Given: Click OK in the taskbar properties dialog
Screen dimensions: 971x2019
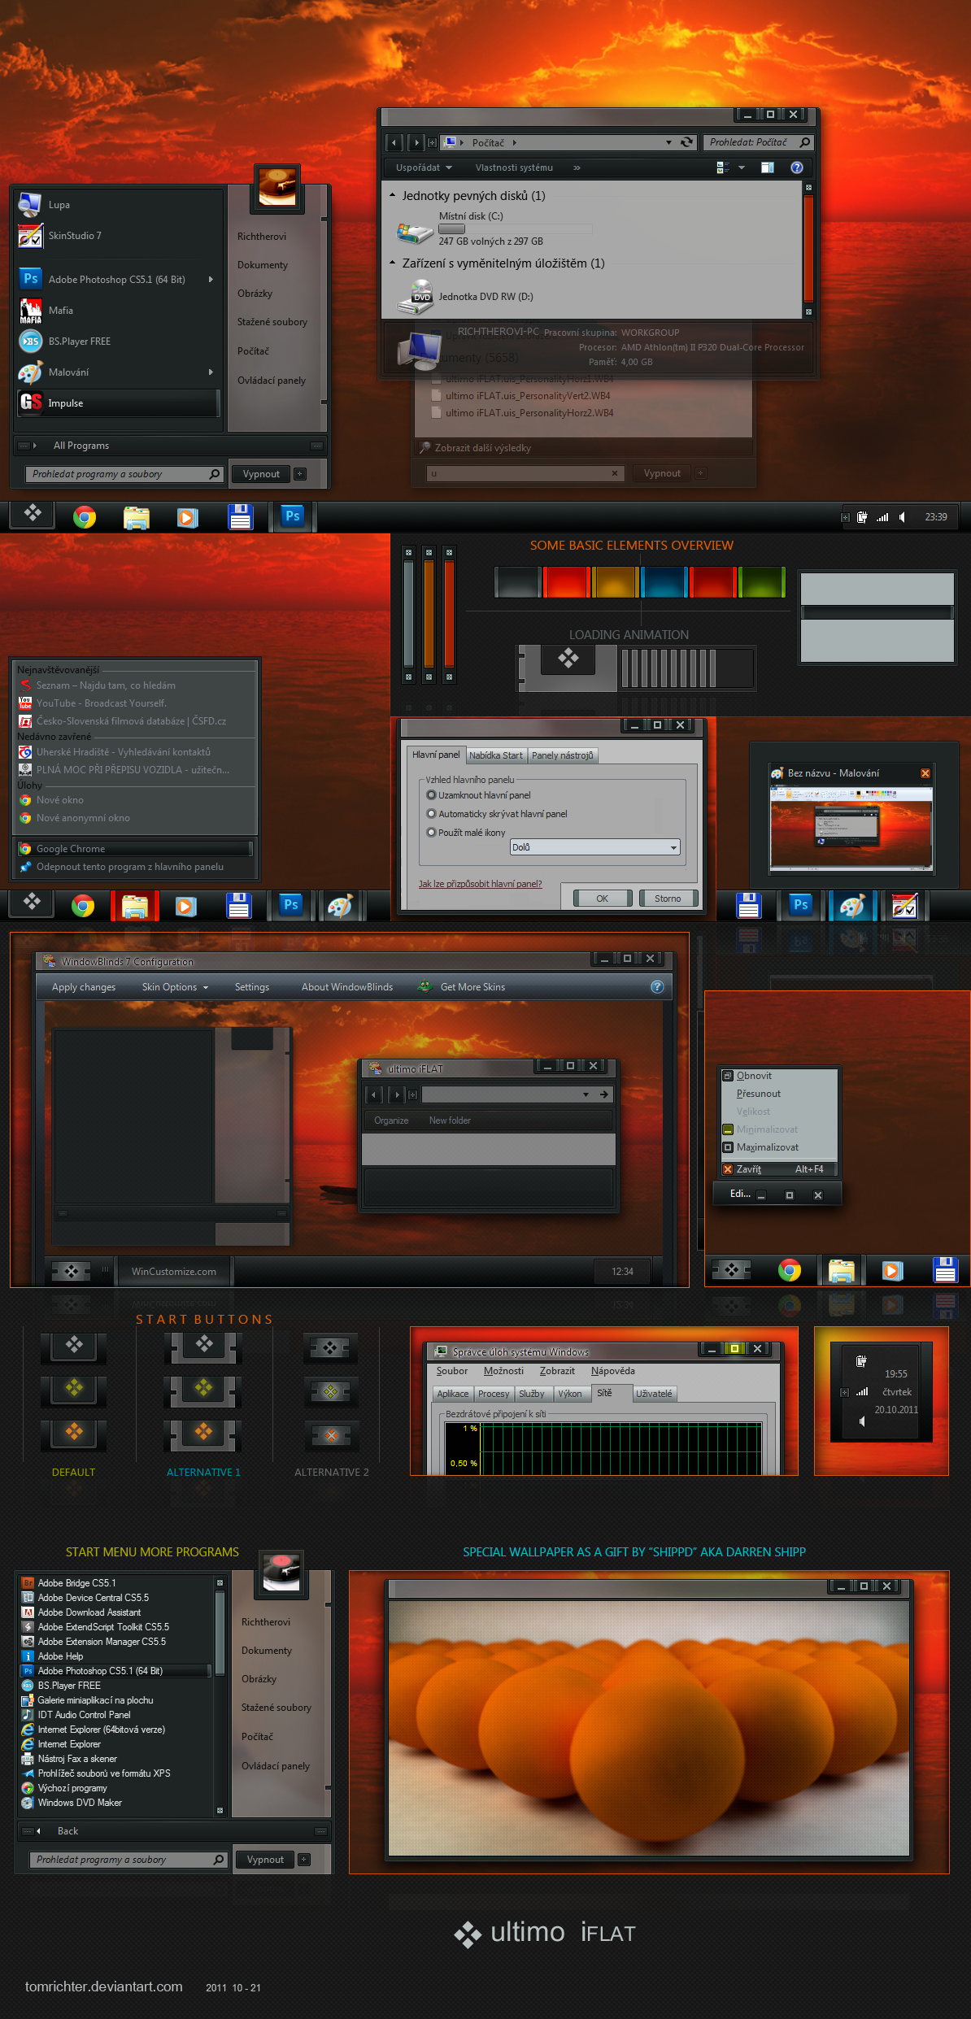Looking at the screenshot, I should [603, 899].
